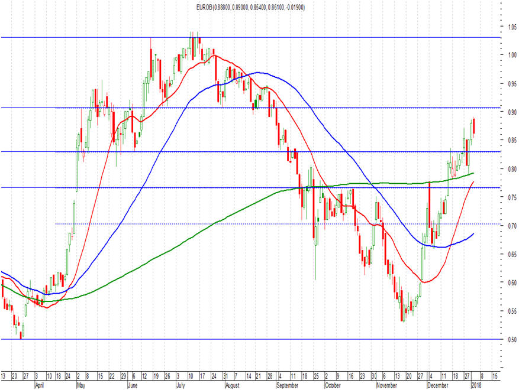Select the 21 date tick label
Screen dimensions: 519x390
pos(258,376)
